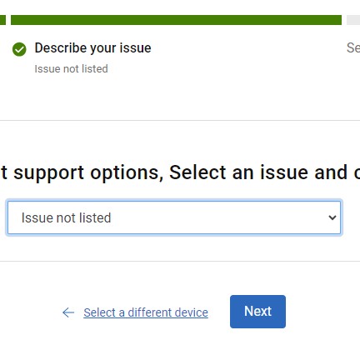Screen dimensions: 360x340
Task: Click the divider line below the issue dropdown
Action: [180, 261]
